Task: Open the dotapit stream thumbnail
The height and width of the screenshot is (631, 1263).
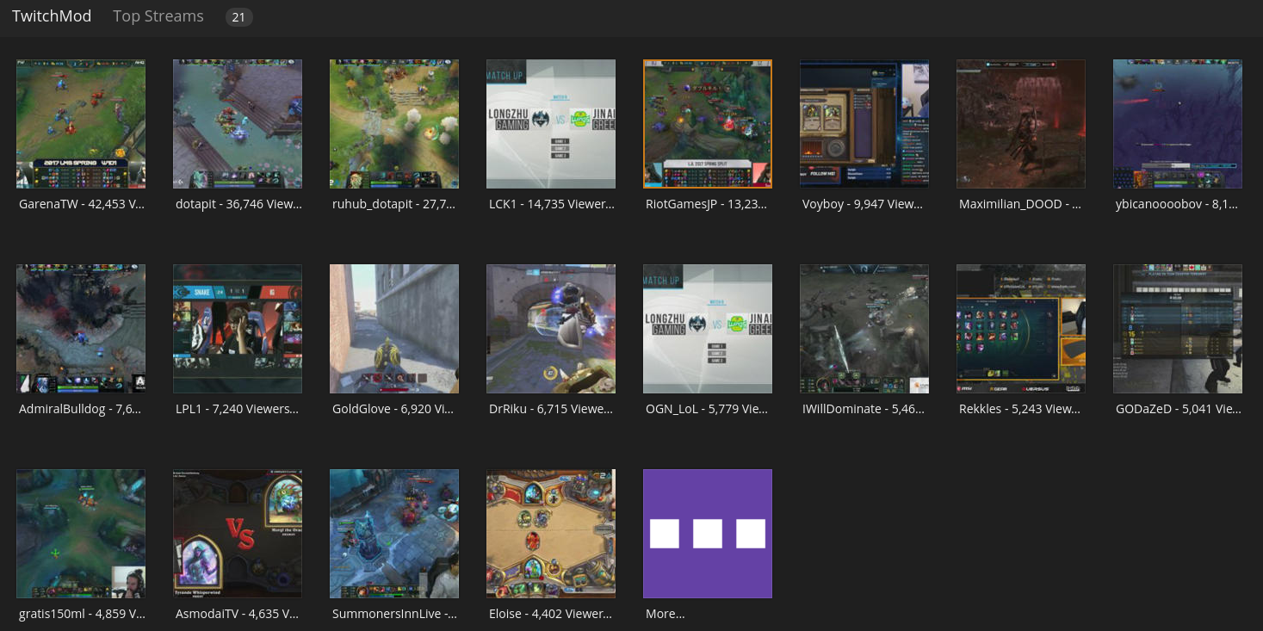Action: point(238,124)
